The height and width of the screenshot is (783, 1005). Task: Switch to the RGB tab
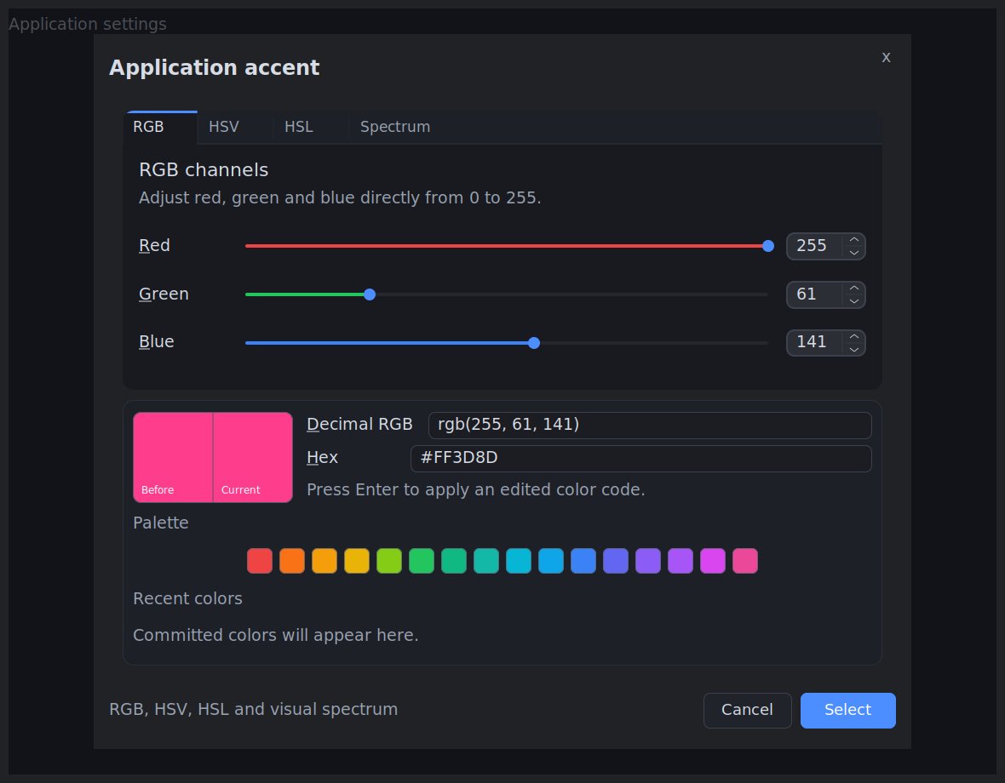pyautogui.click(x=160, y=127)
